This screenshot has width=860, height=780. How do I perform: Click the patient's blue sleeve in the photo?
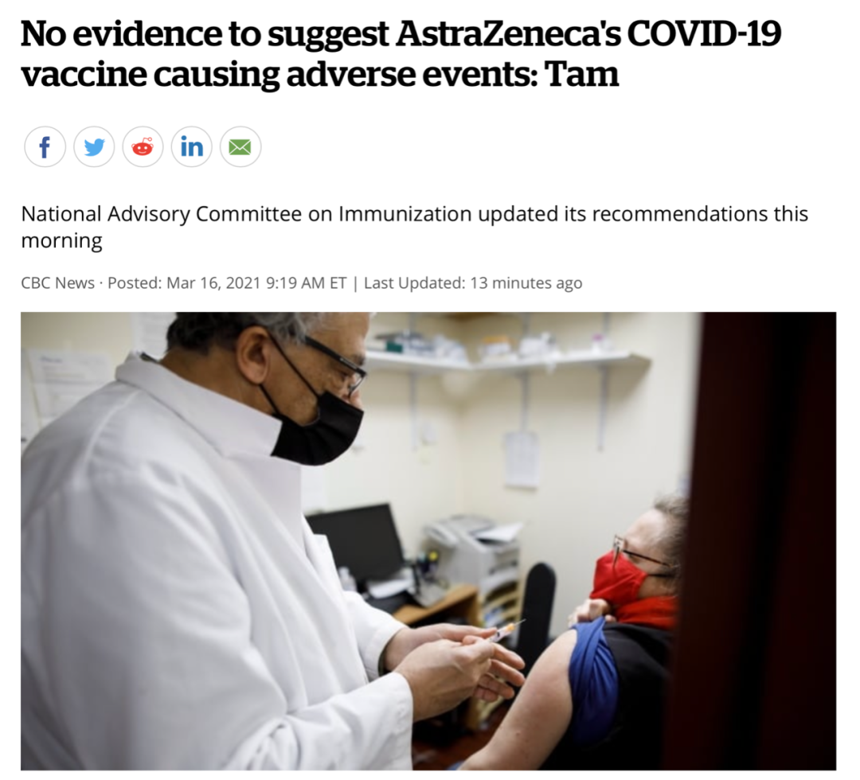(593, 661)
